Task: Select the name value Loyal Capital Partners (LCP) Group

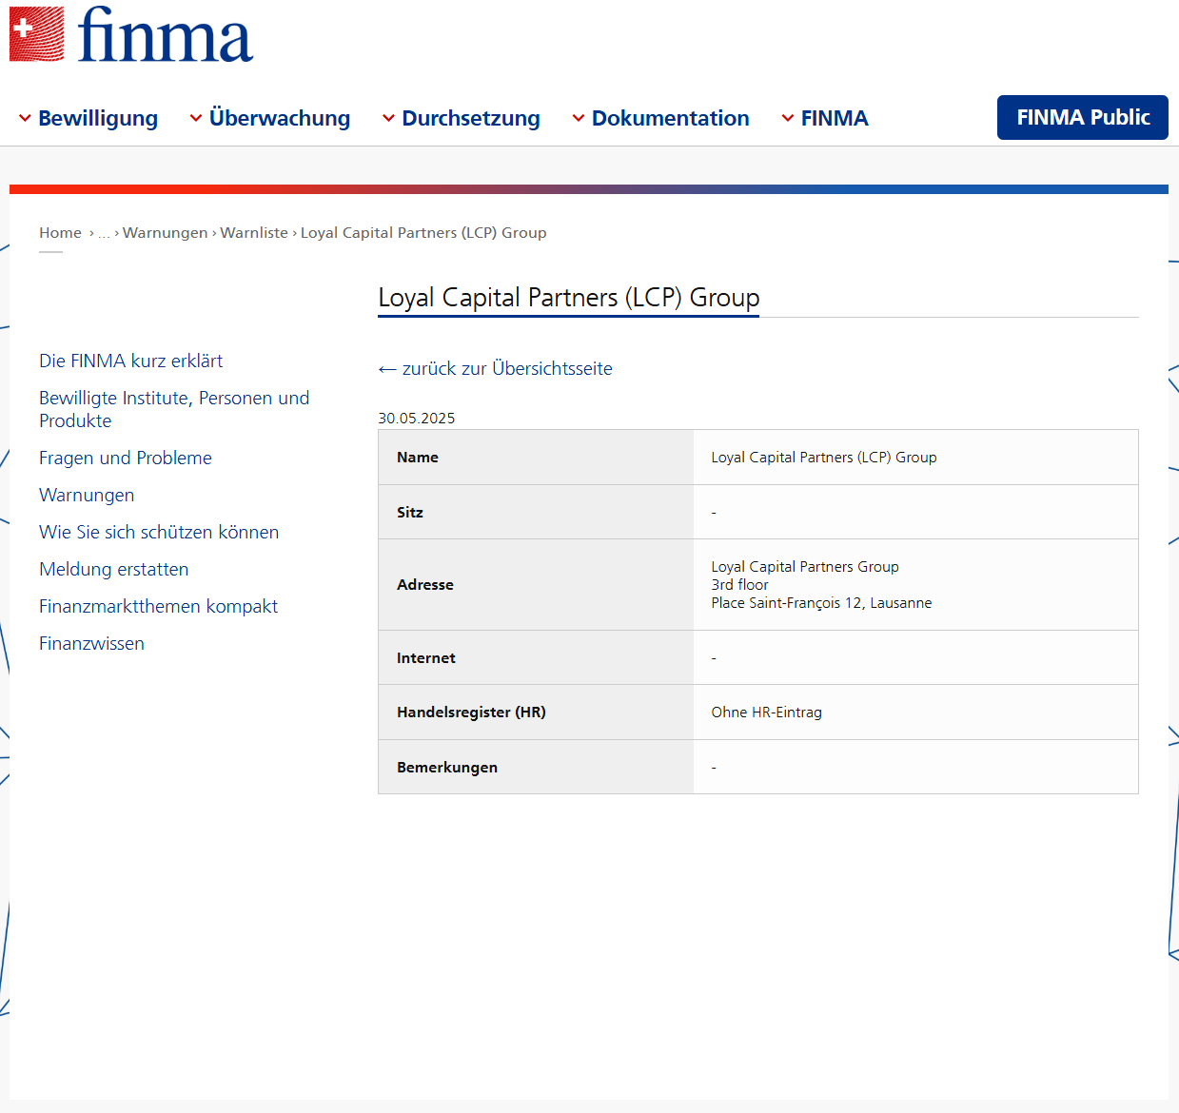Action: click(x=824, y=457)
